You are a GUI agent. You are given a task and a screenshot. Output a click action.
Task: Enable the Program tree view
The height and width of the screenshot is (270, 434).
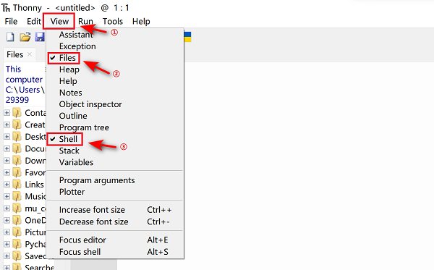pos(84,127)
